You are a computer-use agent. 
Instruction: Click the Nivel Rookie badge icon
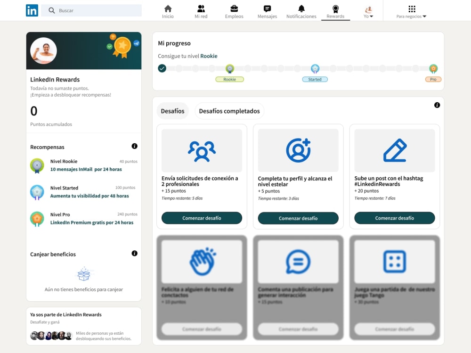click(37, 166)
